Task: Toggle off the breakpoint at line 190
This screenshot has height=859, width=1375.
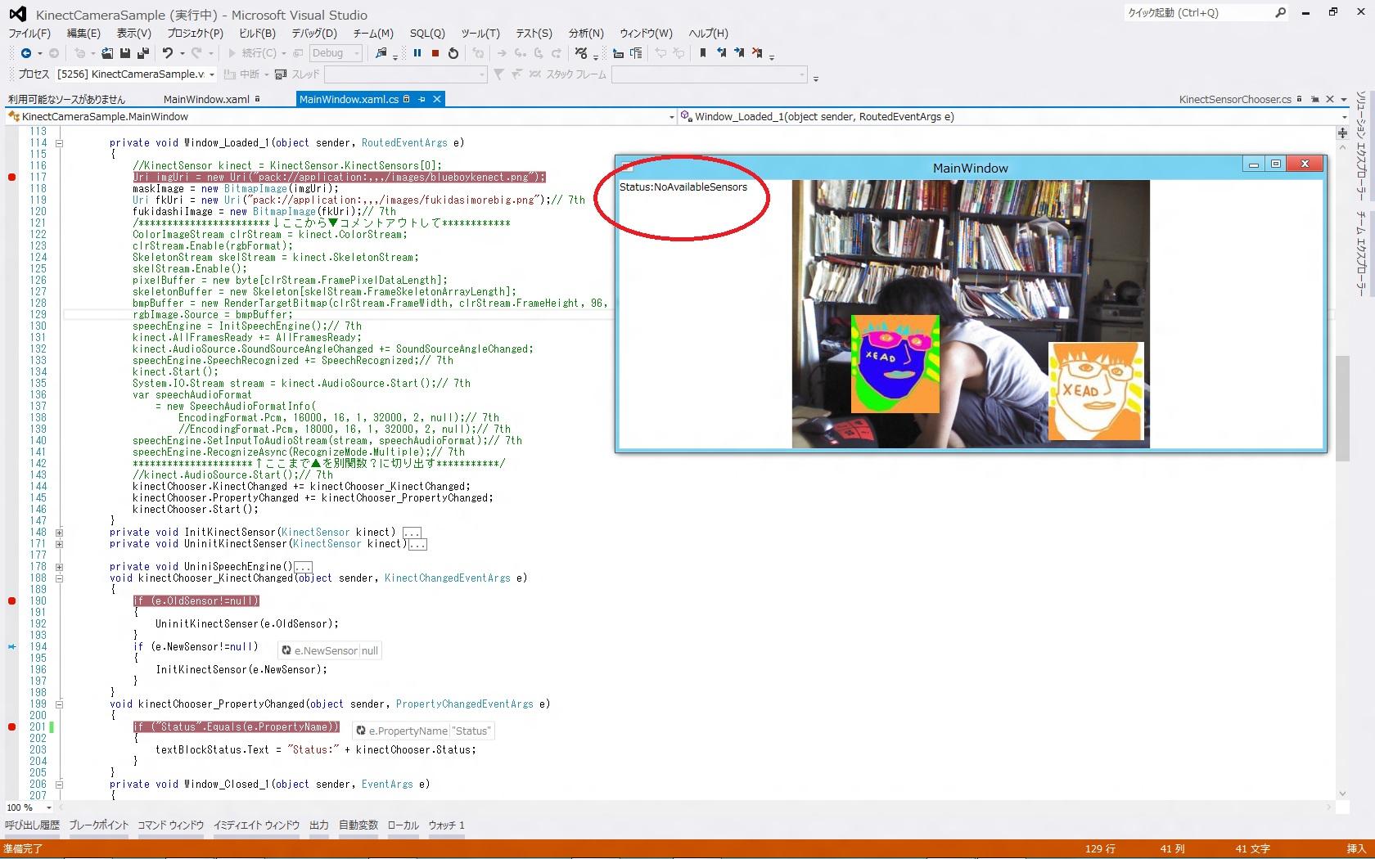Action: point(11,600)
